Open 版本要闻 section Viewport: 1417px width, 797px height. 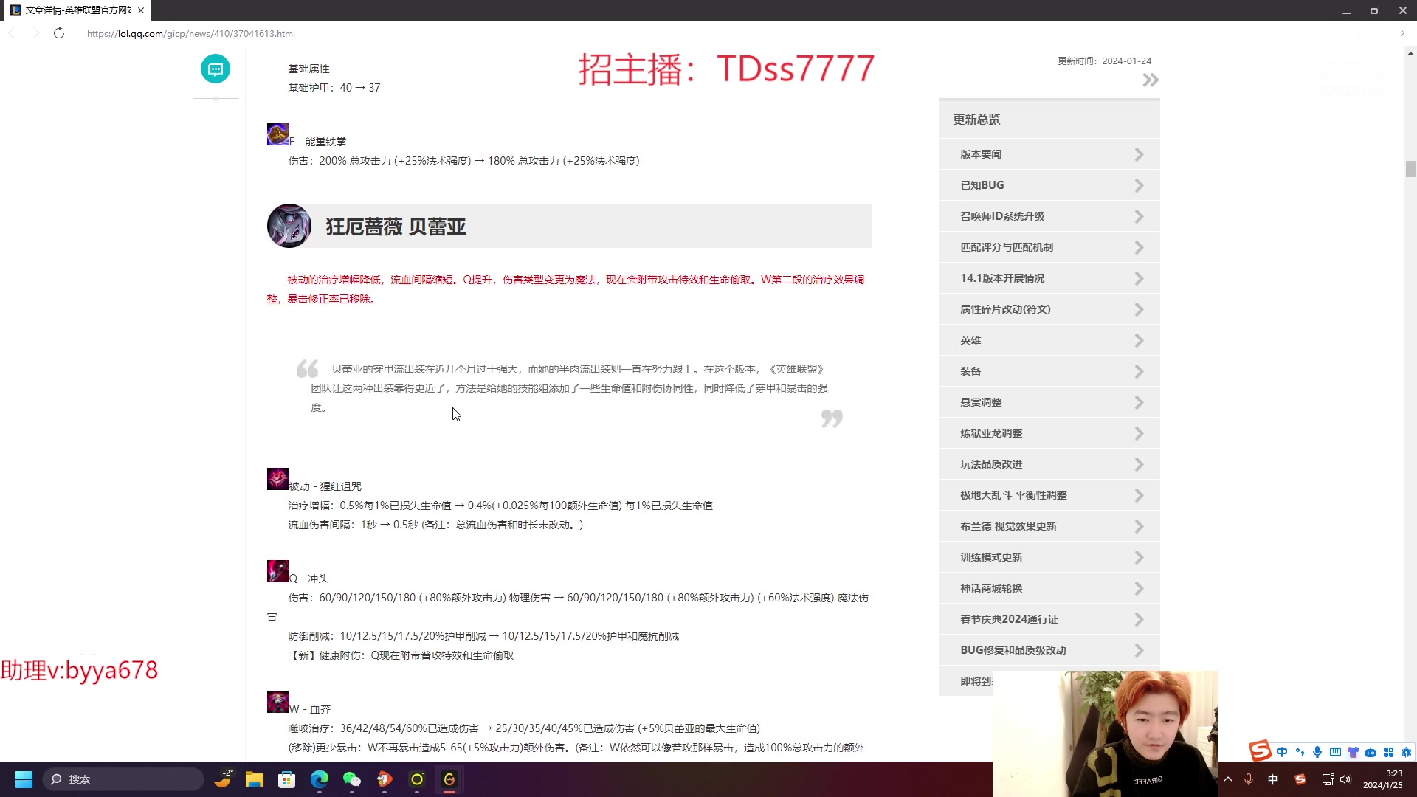(1049, 154)
